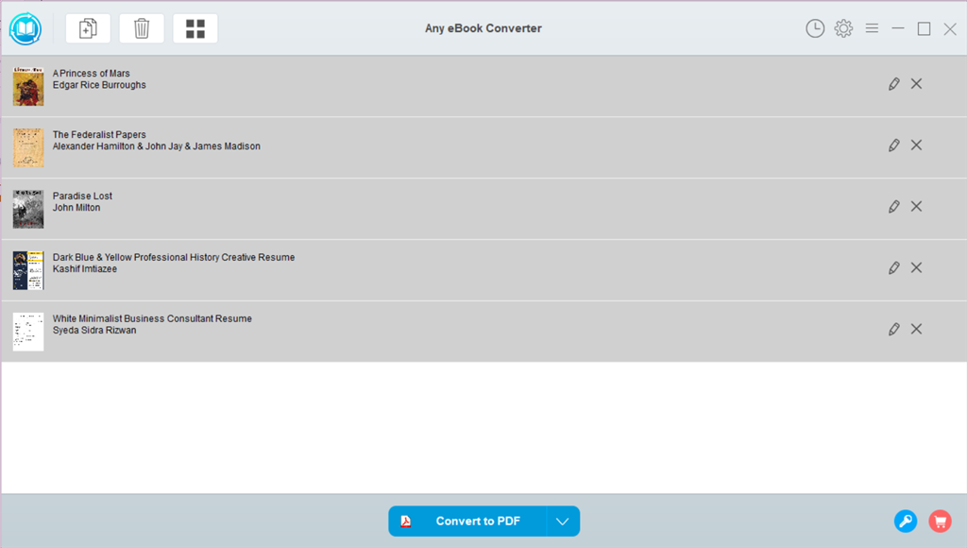Maximize the Any eBook Converter window
Viewport: 967px width, 548px height.
pyautogui.click(x=924, y=28)
